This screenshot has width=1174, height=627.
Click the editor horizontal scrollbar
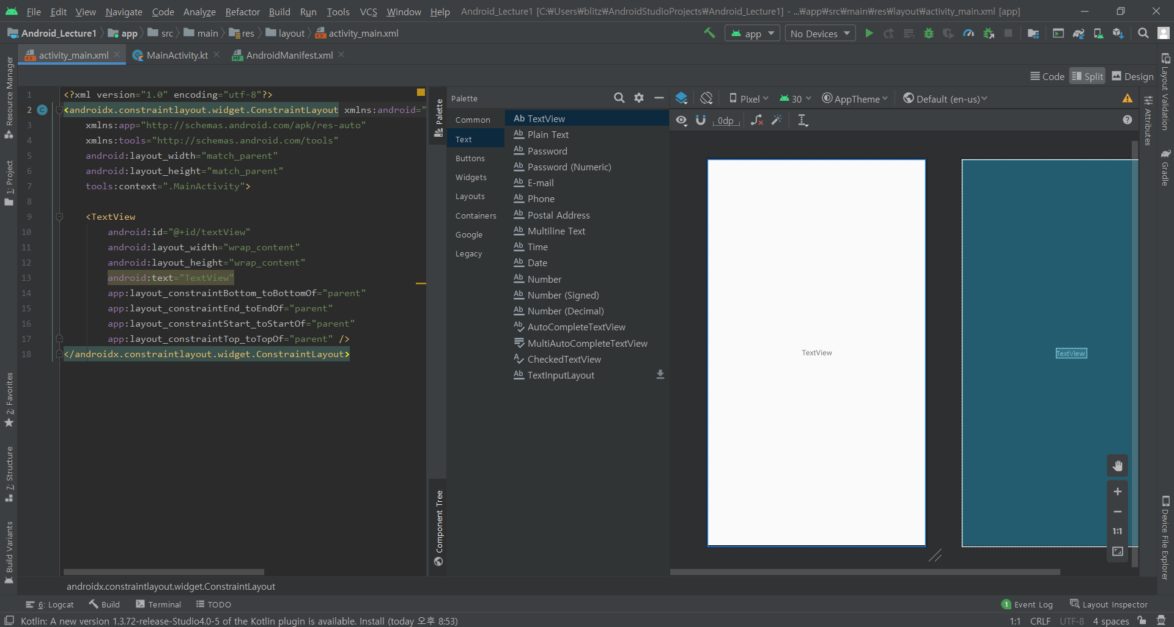164,572
